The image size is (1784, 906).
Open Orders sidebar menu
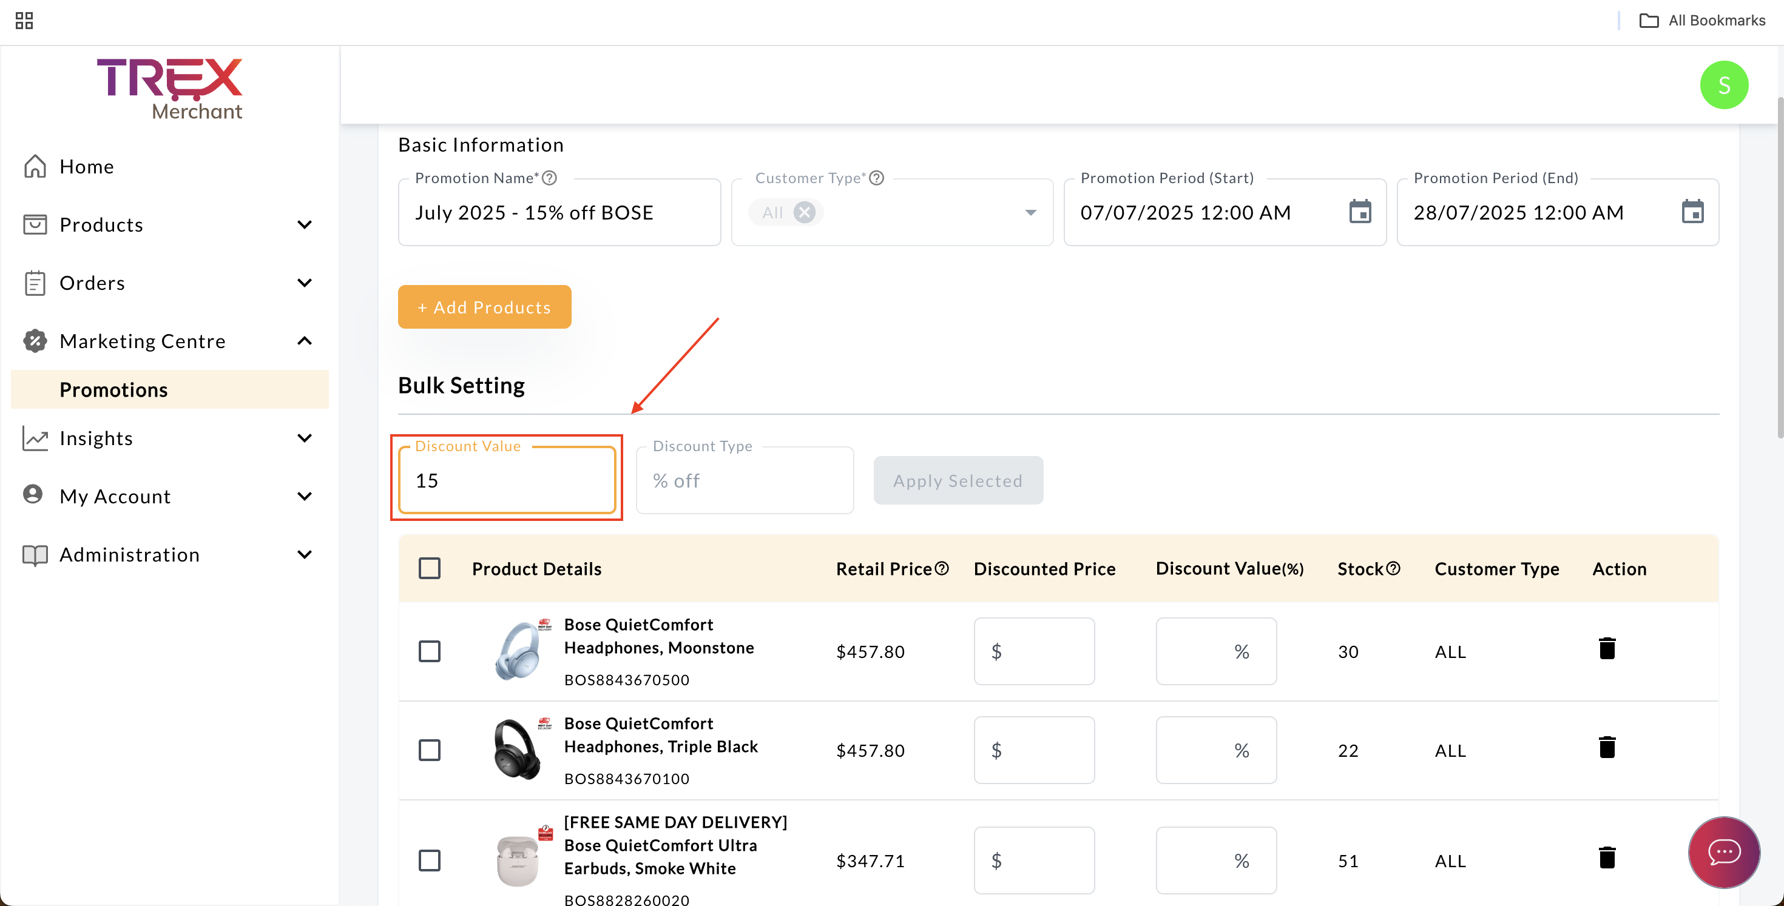(x=170, y=283)
